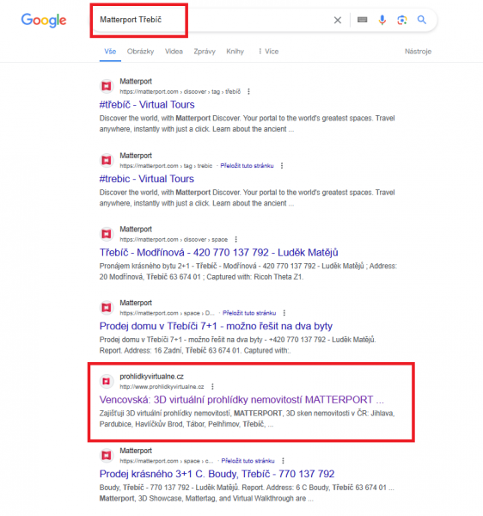Click the matterport.com › discover › space URL
Screen dimensions: 483x516
point(174,239)
